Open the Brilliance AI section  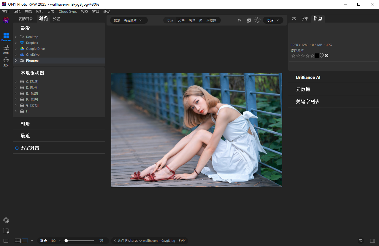coord(308,77)
